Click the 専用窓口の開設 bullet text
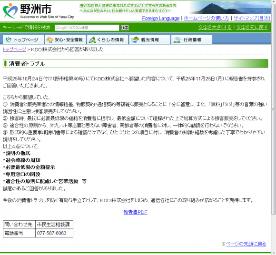This screenshot has height=255, width=276. pos(23,175)
